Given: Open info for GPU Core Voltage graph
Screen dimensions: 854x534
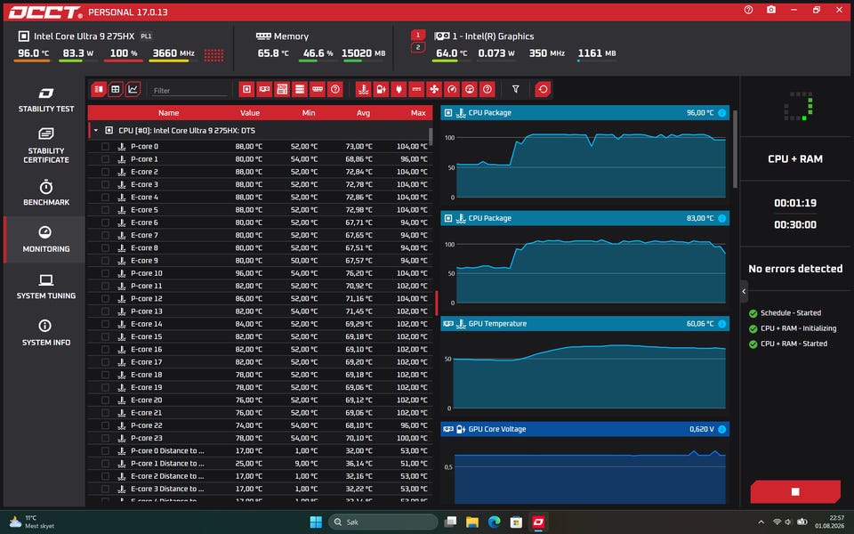Looking at the screenshot, I should [x=721, y=429].
